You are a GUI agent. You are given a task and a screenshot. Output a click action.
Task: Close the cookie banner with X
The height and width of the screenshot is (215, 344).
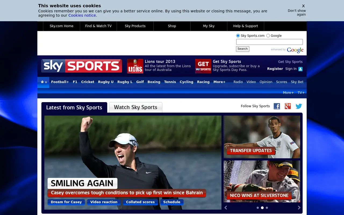click(303, 6)
